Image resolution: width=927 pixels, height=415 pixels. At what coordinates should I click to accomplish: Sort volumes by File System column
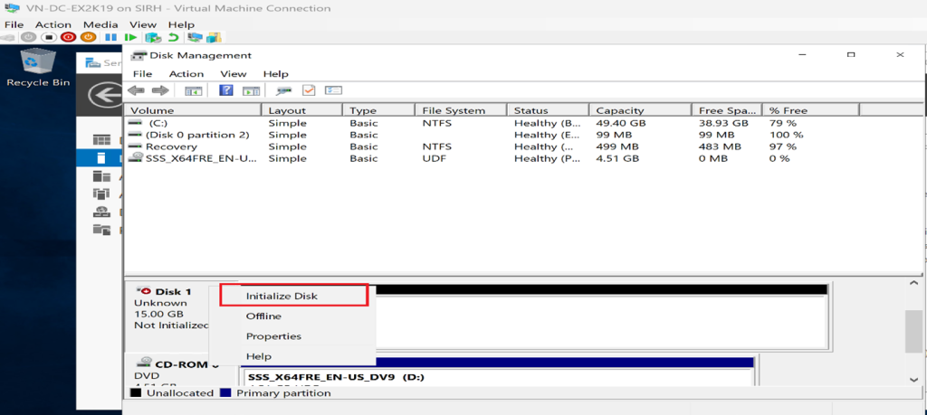tap(453, 110)
